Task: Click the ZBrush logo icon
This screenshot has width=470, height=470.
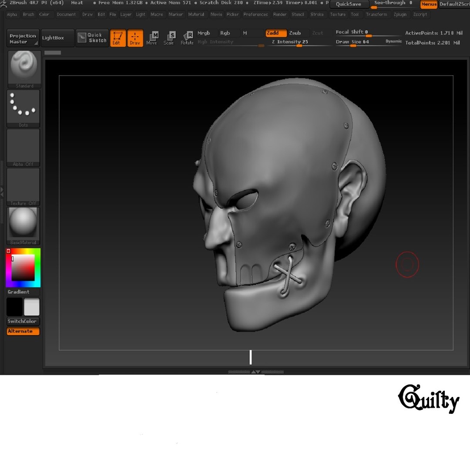Action: click(3, 3)
